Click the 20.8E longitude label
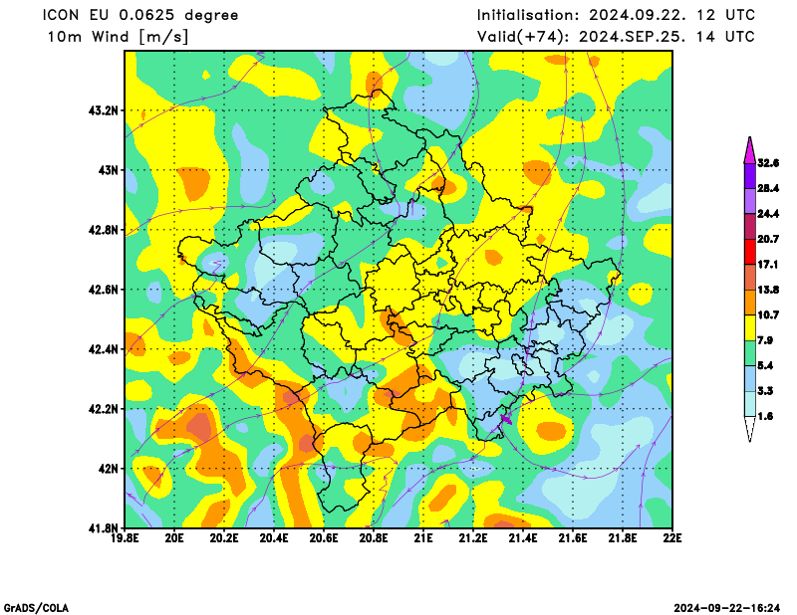Viewport: 797px width, 615px height. click(x=375, y=538)
